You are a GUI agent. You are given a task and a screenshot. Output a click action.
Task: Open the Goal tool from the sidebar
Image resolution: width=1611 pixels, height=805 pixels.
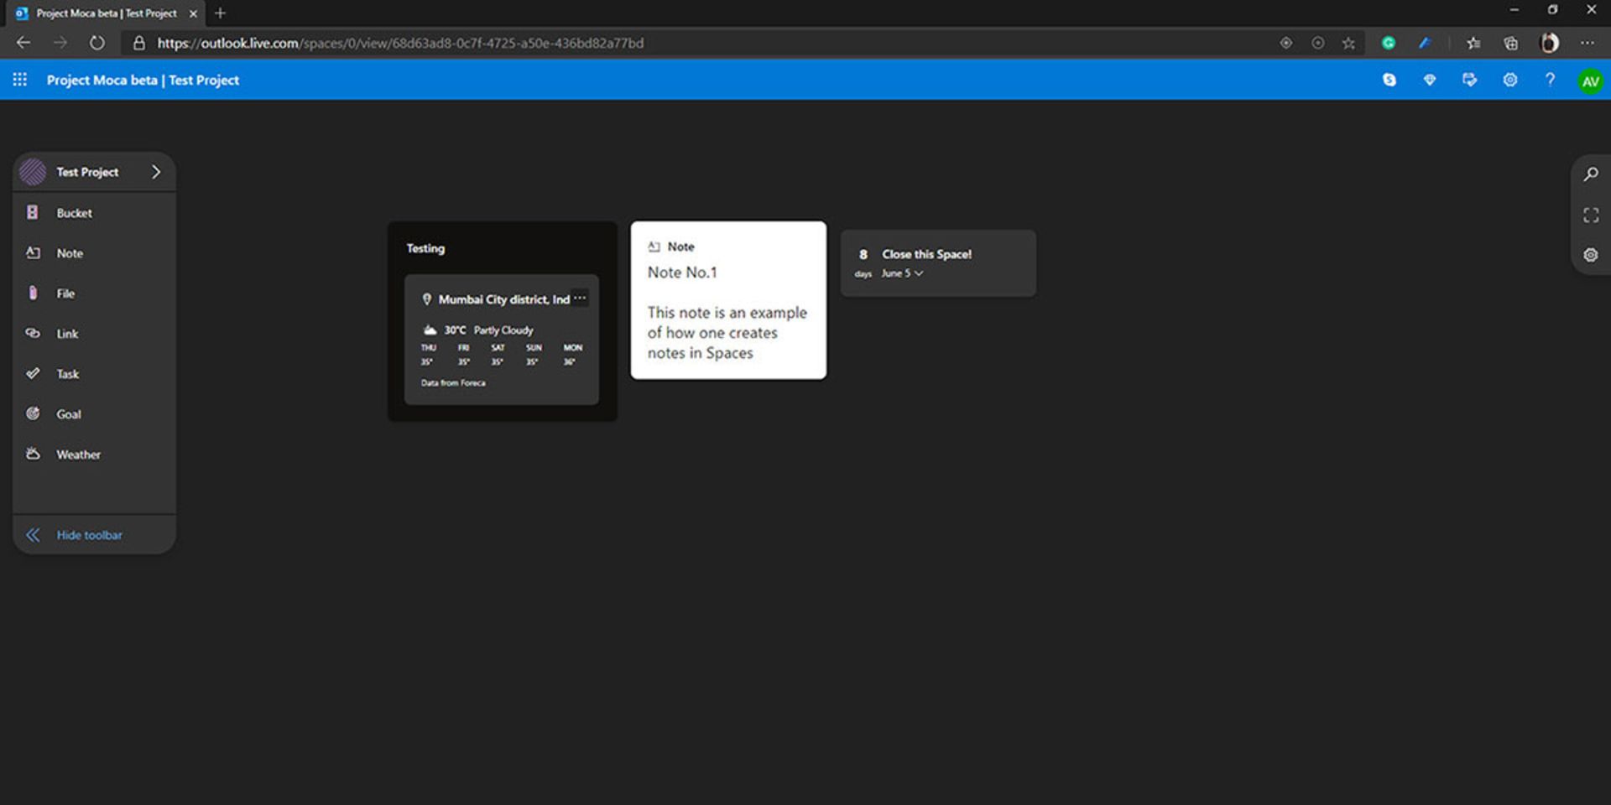(x=68, y=413)
